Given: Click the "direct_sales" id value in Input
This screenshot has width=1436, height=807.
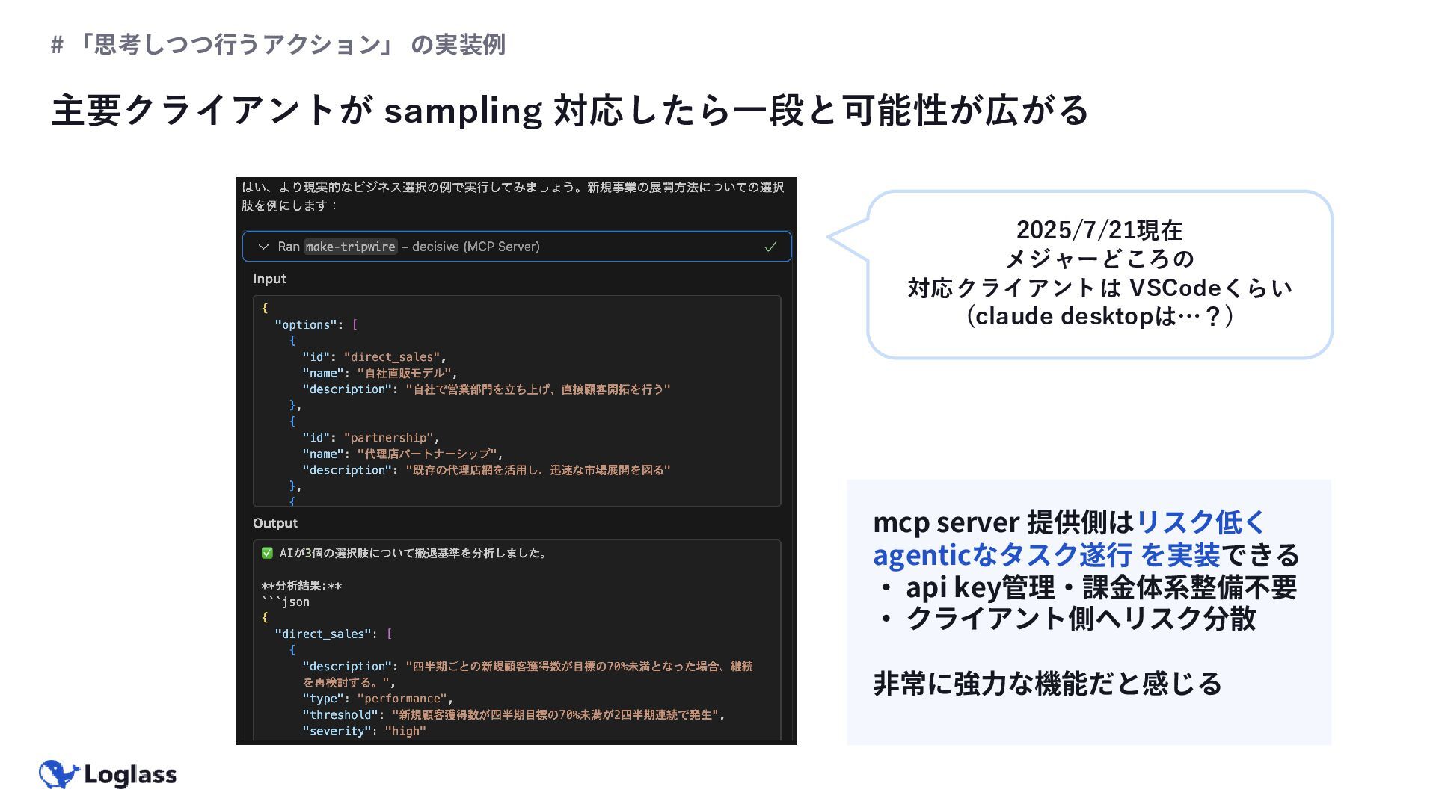Looking at the screenshot, I should pyautogui.click(x=391, y=357).
